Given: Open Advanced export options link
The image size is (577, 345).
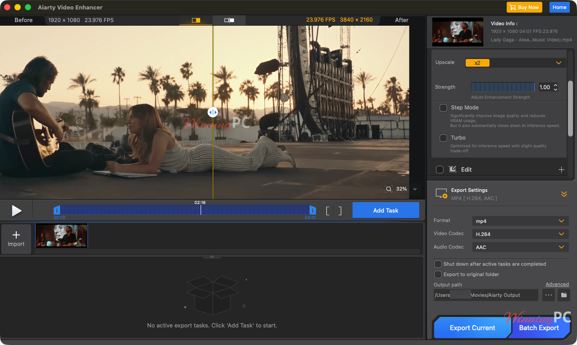Looking at the screenshot, I should pyautogui.click(x=557, y=284).
